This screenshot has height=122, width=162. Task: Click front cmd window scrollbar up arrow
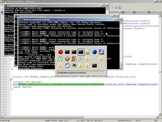tap(121, 23)
